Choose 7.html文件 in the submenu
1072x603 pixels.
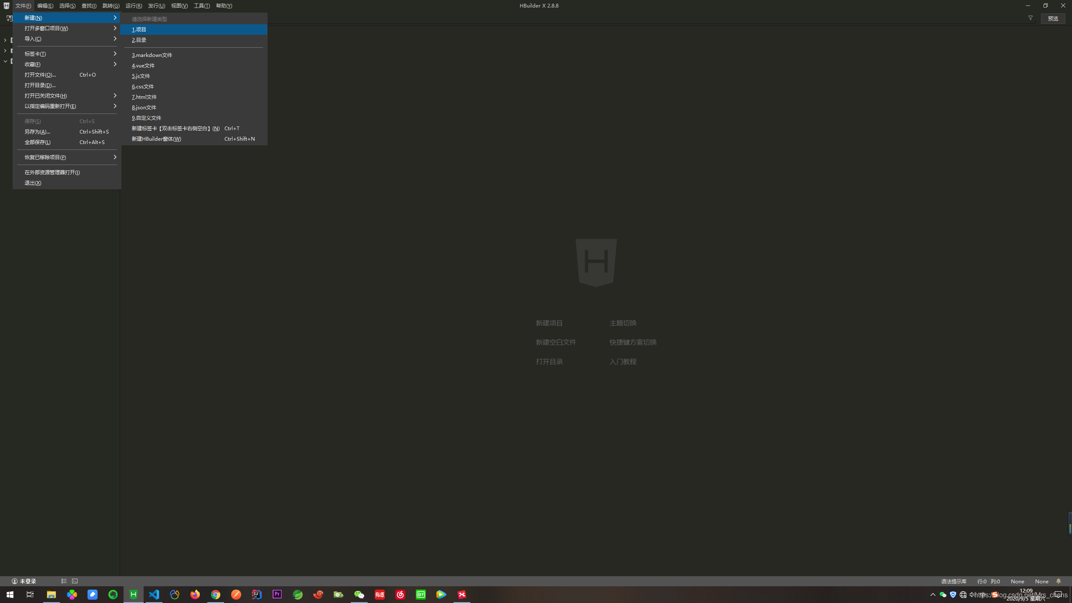pyautogui.click(x=144, y=97)
